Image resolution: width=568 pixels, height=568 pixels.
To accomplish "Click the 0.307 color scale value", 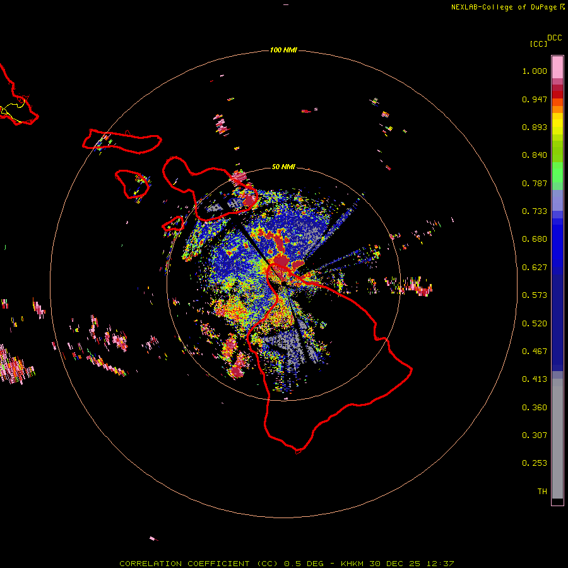I will coord(535,435).
